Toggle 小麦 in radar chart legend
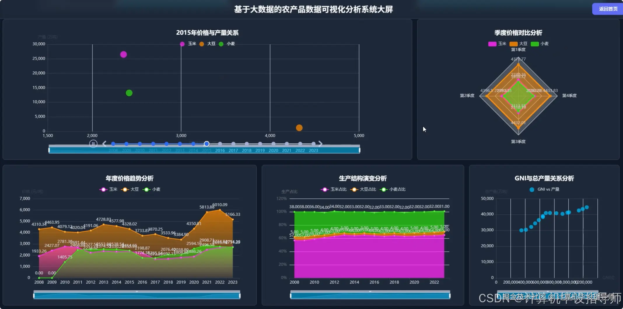623x309 pixels. pos(540,44)
